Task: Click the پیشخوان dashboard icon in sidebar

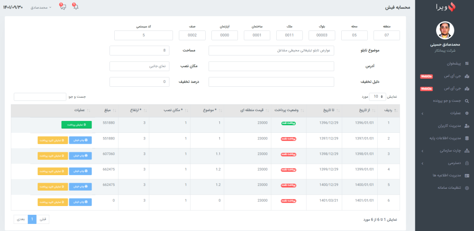Action: click(467, 64)
